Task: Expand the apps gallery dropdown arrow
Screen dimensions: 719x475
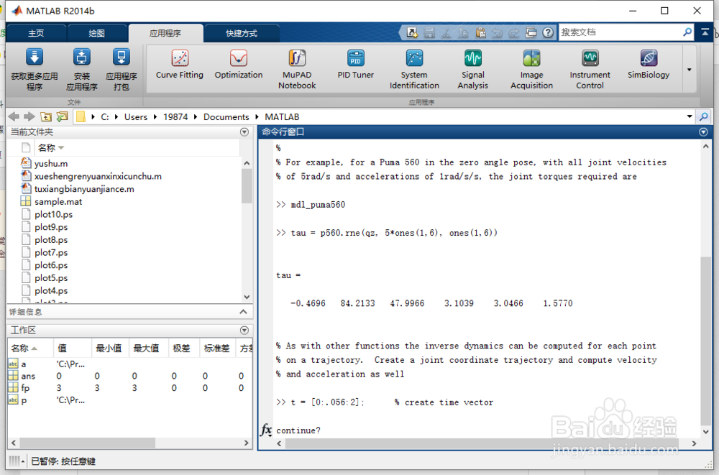Action: pyautogui.click(x=690, y=70)
